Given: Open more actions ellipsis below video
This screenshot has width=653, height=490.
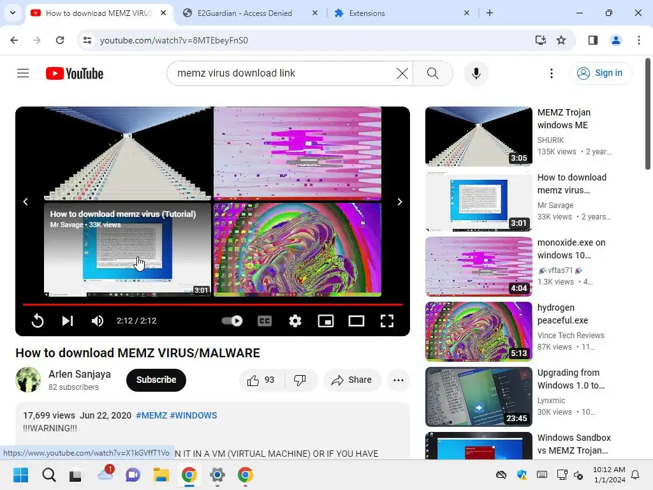Looking at the screenshot, I should [x=399, y=380].
